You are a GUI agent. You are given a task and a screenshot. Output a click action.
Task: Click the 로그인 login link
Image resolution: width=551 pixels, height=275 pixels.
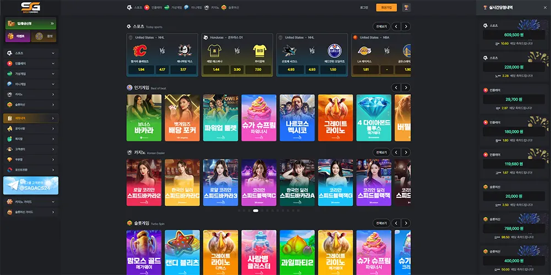(364, 7)
